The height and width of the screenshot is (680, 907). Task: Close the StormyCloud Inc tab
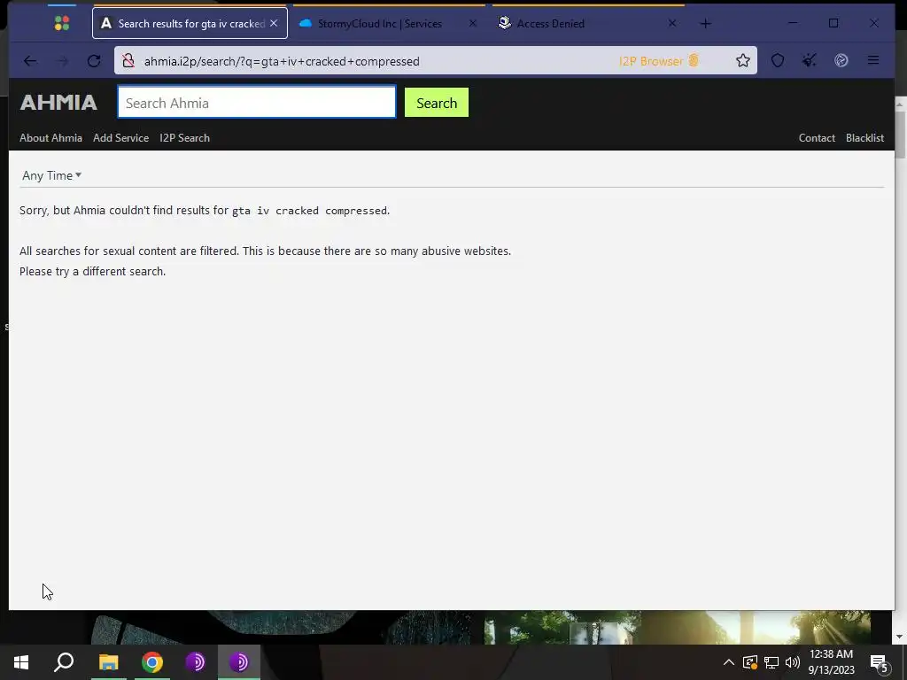click(x=473, y=23)
